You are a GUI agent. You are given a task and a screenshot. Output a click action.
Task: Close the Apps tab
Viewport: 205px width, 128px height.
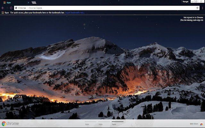[29, 3]
